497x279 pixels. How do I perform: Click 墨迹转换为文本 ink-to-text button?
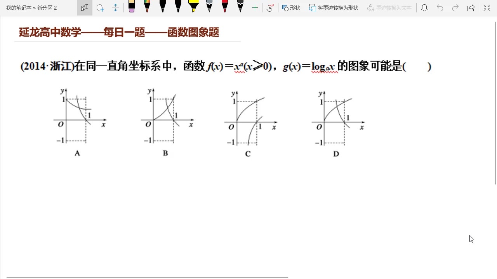pos(389,8)
